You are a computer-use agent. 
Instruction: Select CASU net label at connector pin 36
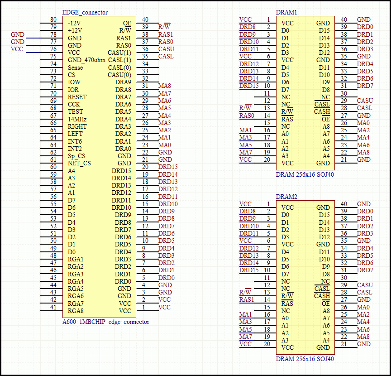tap(166, 49)
